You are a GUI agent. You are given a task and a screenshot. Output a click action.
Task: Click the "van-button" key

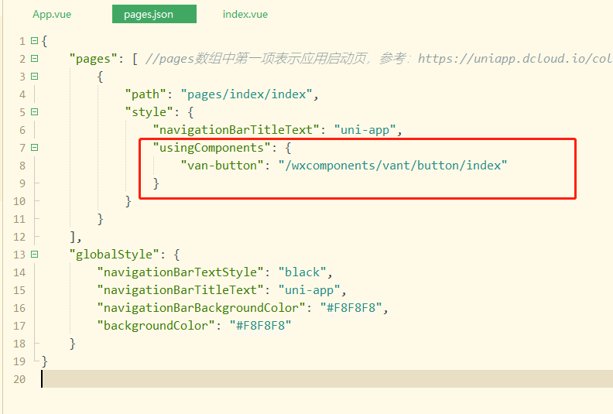[x=222, y=166]
